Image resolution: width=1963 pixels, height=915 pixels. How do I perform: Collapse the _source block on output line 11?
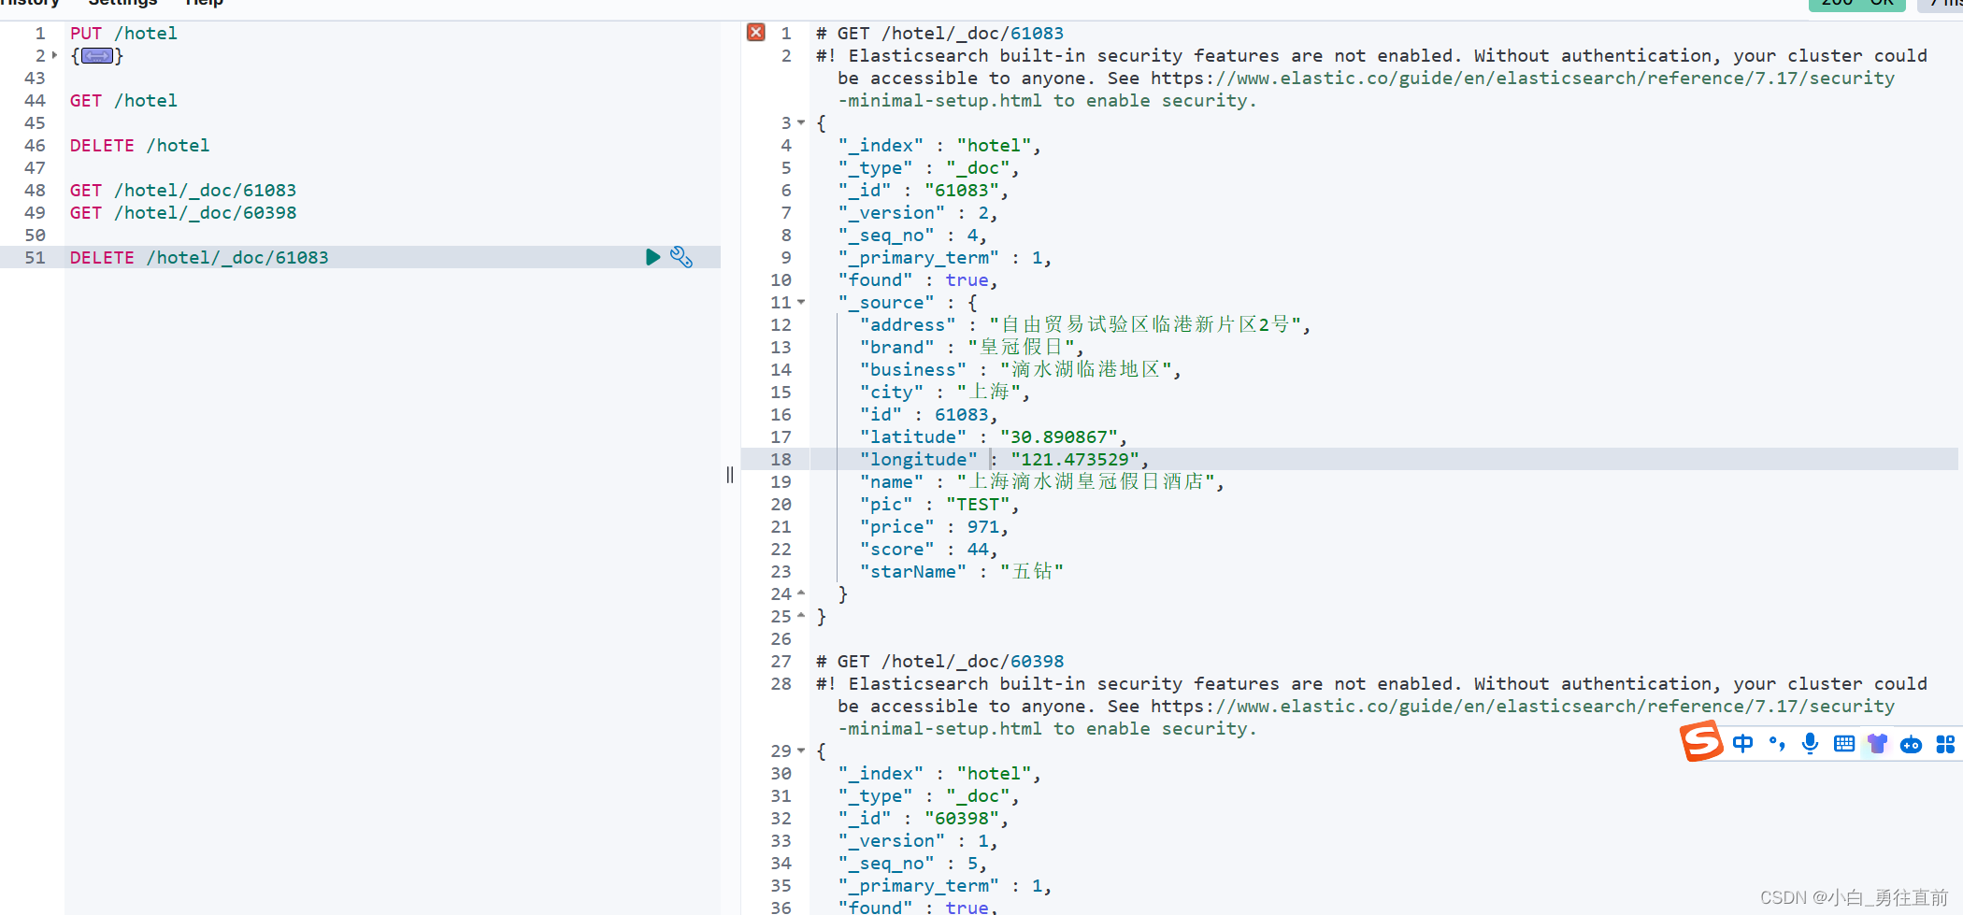point(801,302)
